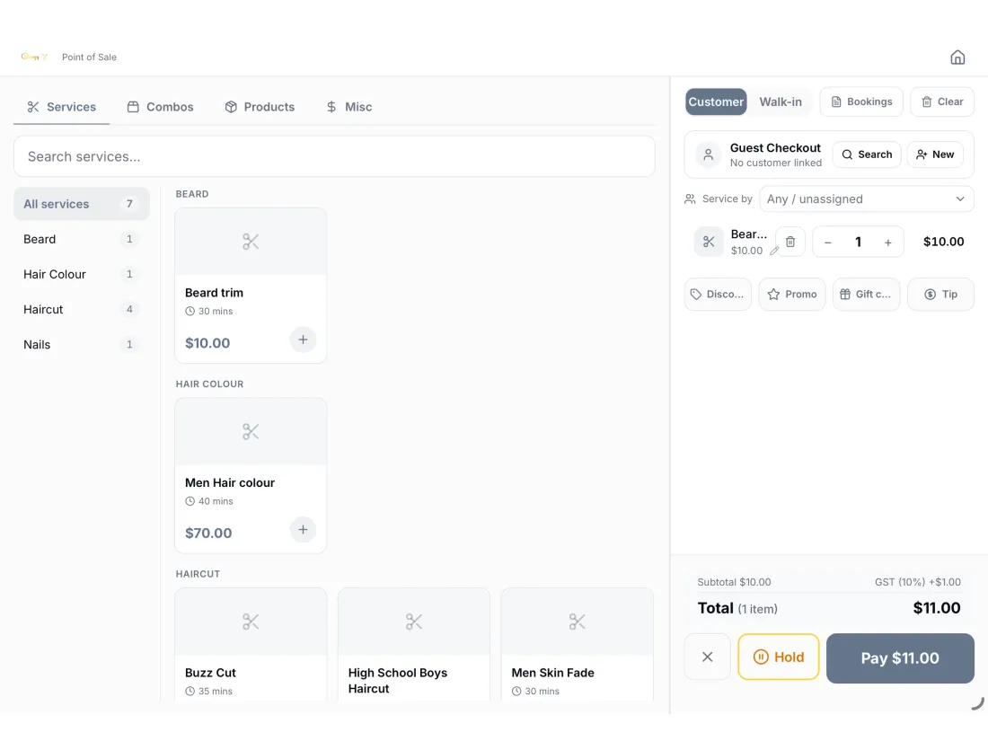Image resolution: width=988 pixels, height=741 pixels.
Task: Open Bookings list
Action: 861,102
